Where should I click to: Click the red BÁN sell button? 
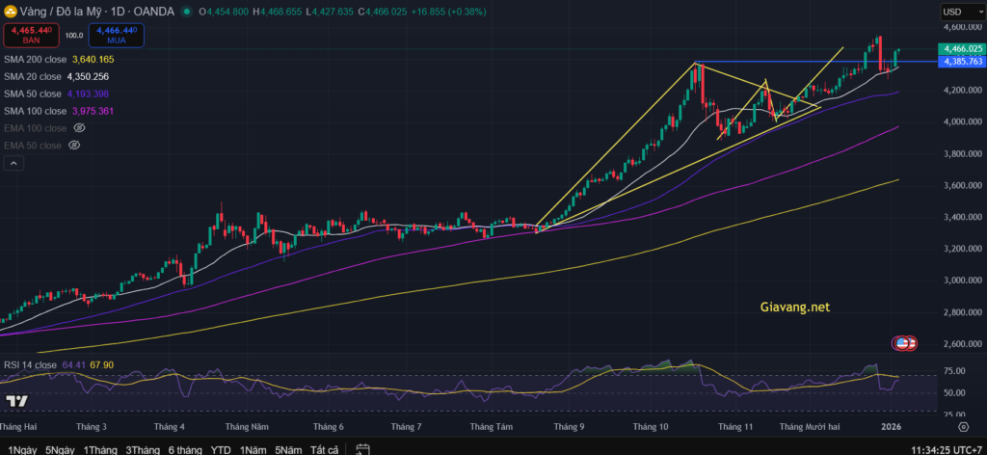[x=33, y=36]
